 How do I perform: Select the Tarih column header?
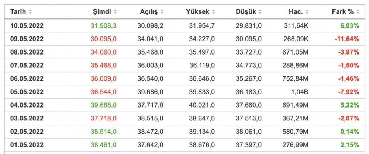18,12
